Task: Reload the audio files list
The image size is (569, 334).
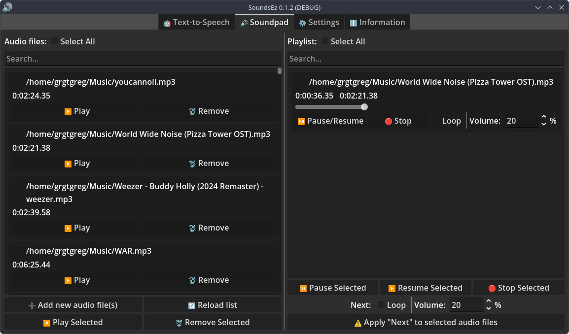Action: (x=213, y=305)
